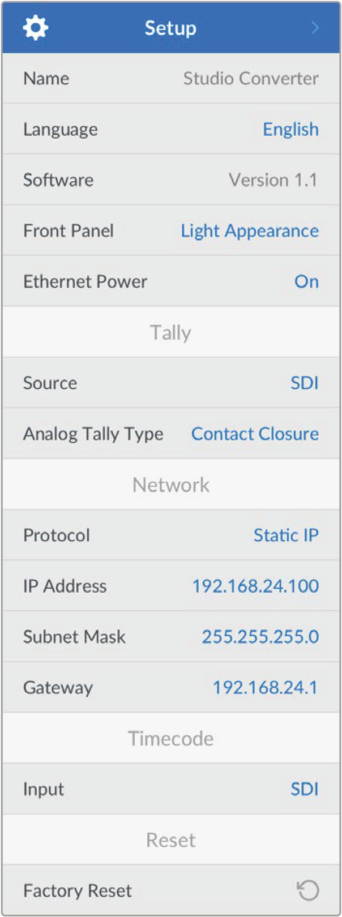Viewport: 342px width, 917px height.
Task: Change Analog Tally Type Contact Closure
Action: pyautogui.click(x=255, y=434)
